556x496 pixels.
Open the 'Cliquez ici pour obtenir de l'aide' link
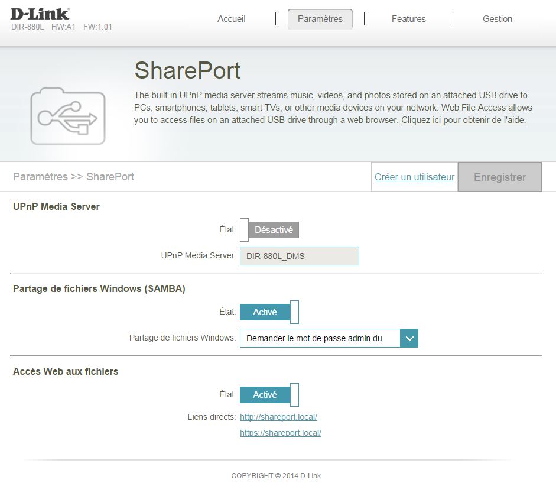463,120
